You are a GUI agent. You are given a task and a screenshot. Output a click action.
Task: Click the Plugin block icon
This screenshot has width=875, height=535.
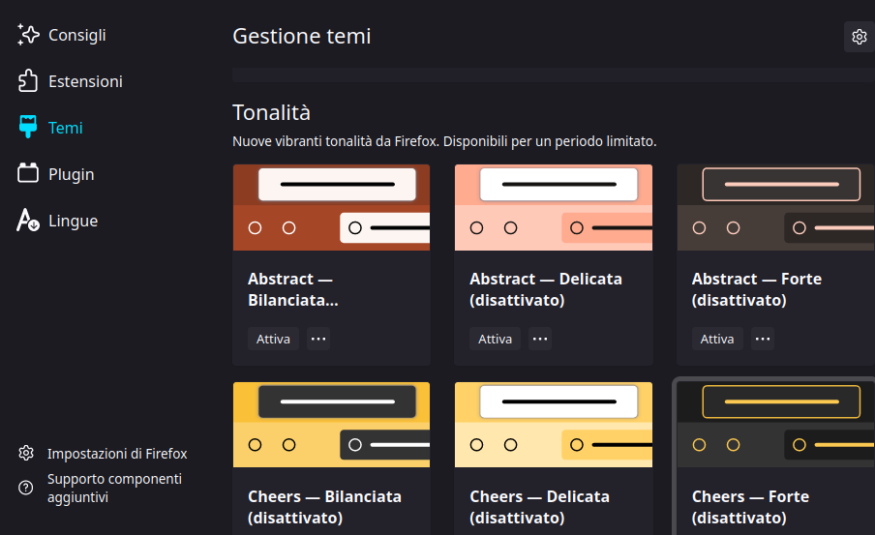coord(28,173)
